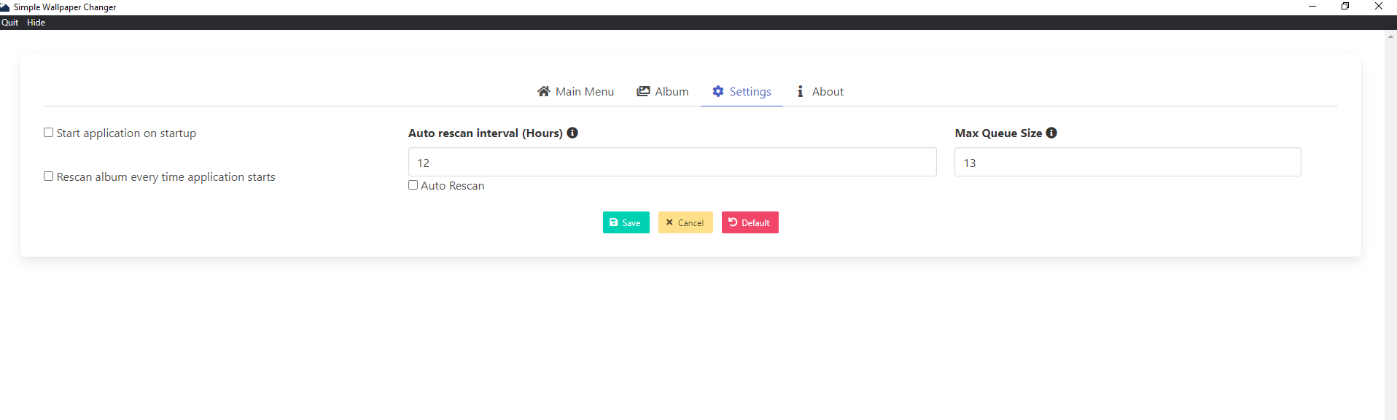
Task: Minimize the Simple Wallpaper Changer window
Action: (1312, 7)
